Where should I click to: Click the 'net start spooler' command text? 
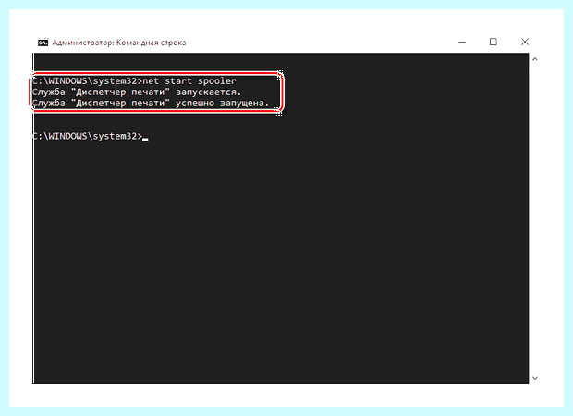coord(189,80)
